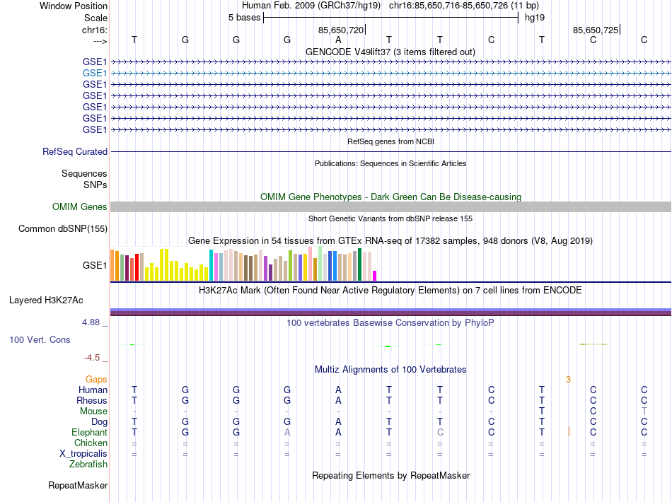The width and height of the screenshot is (672, 502).
Task: Open OMIM Gene Phenotypes track title
Action: pyautogui.click(x=390, y=197)
